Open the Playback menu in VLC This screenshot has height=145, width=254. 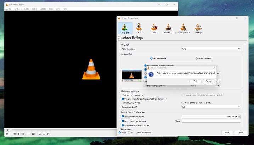[17, 9]
